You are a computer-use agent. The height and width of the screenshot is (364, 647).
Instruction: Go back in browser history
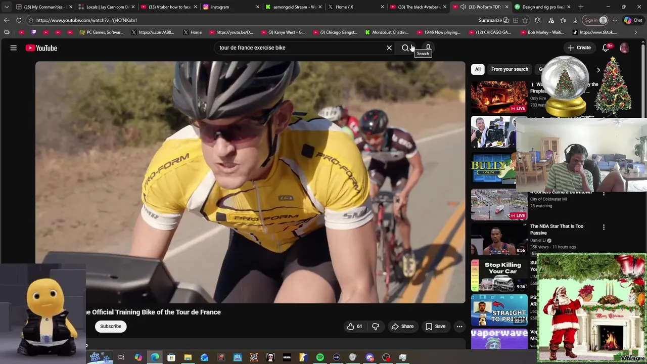[x=7, y=20]
